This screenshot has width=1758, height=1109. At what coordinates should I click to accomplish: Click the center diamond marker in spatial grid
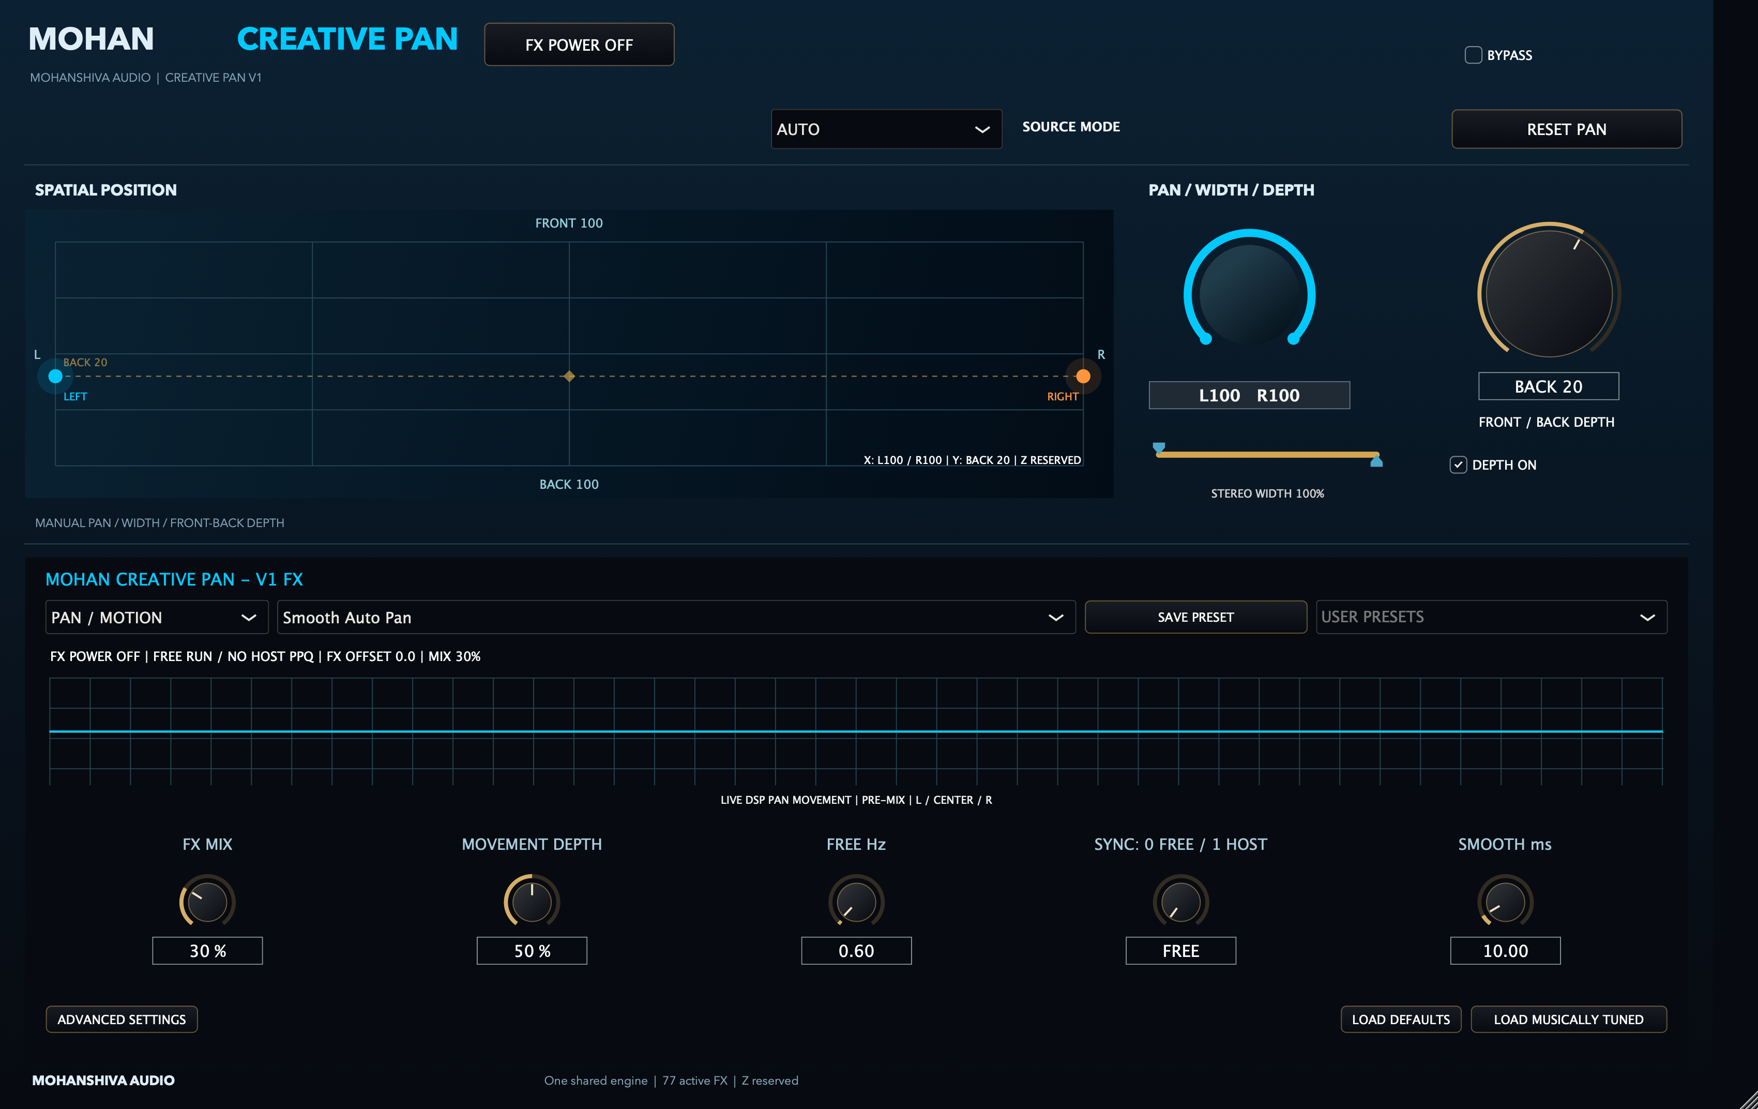(569, 376)
